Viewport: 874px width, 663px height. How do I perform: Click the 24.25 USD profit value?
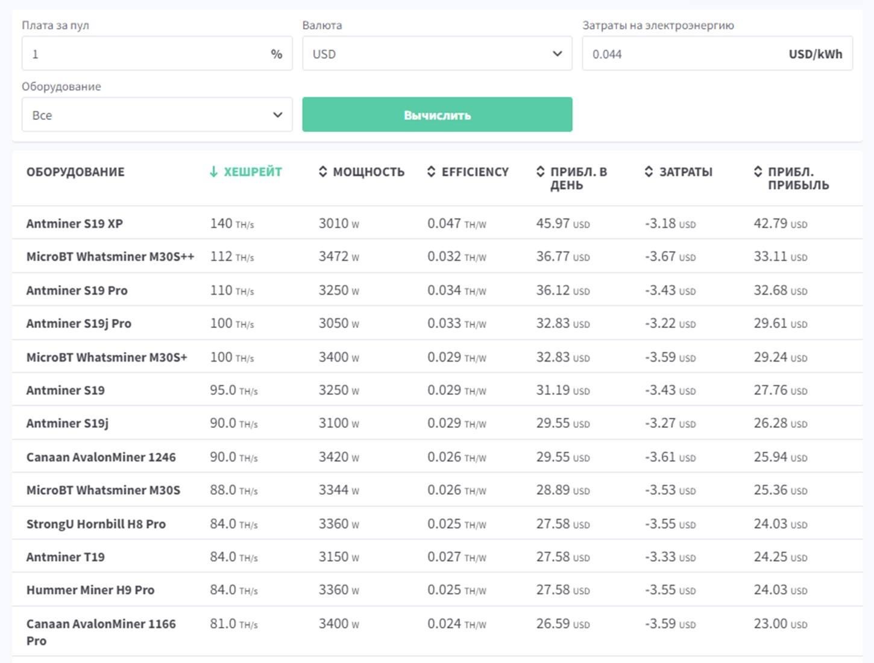(x=781, y=557)
